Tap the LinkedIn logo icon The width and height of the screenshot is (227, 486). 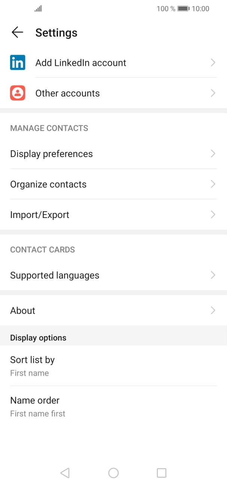(x=18, y=62)
